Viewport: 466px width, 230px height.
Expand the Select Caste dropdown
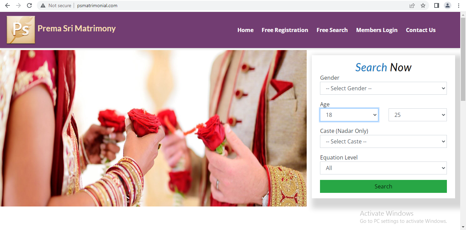(x=383, y=141)
